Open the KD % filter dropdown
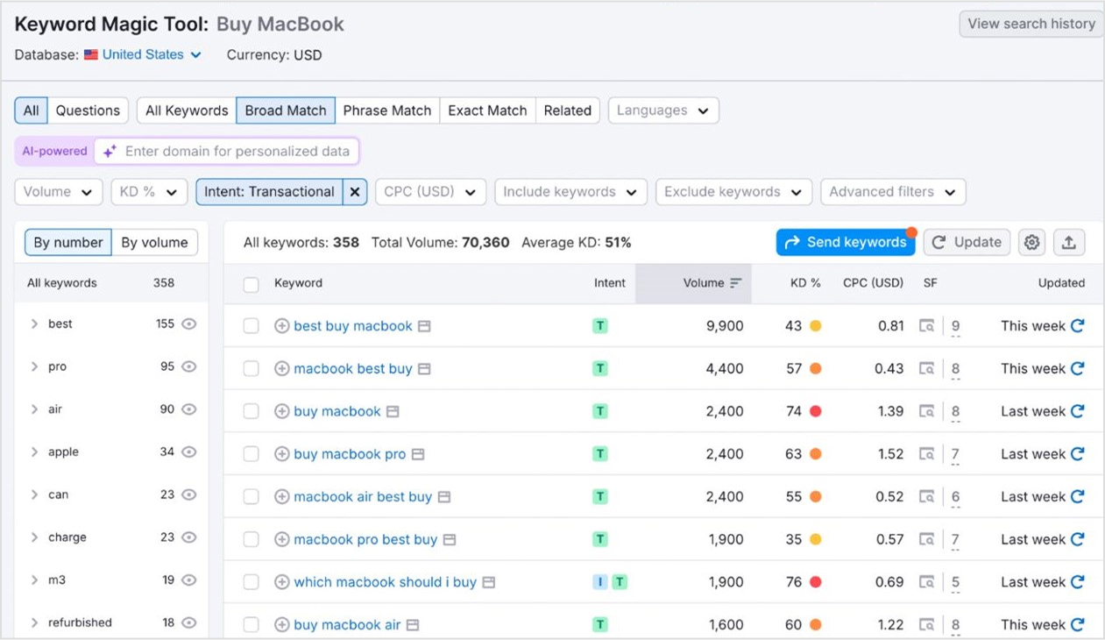 (x=149, y=192)
